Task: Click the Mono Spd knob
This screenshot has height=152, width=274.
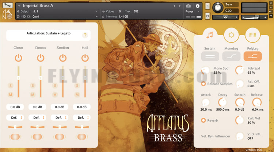Action: [x=205, y=70]
